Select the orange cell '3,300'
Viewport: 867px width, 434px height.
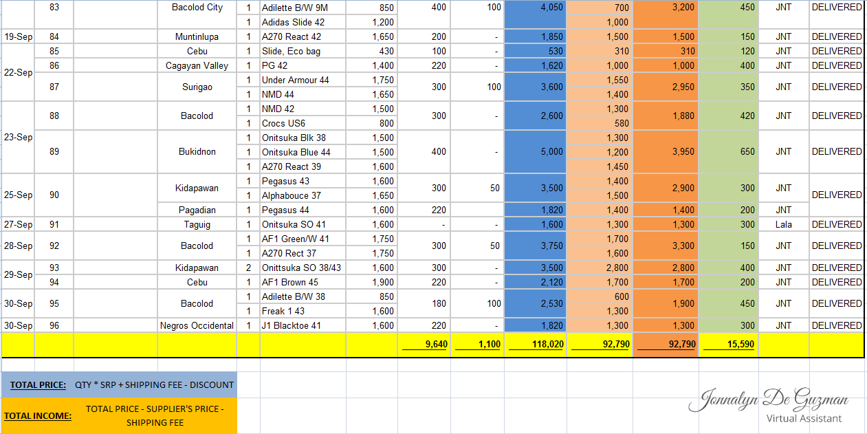(x=666, y=246)
